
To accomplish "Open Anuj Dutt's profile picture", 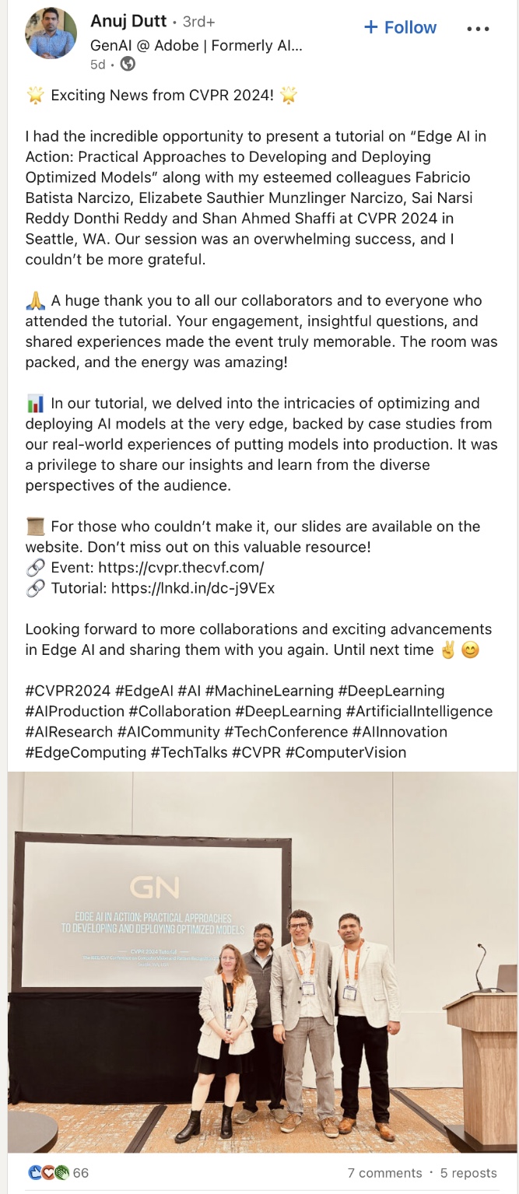I will [51, 33].
